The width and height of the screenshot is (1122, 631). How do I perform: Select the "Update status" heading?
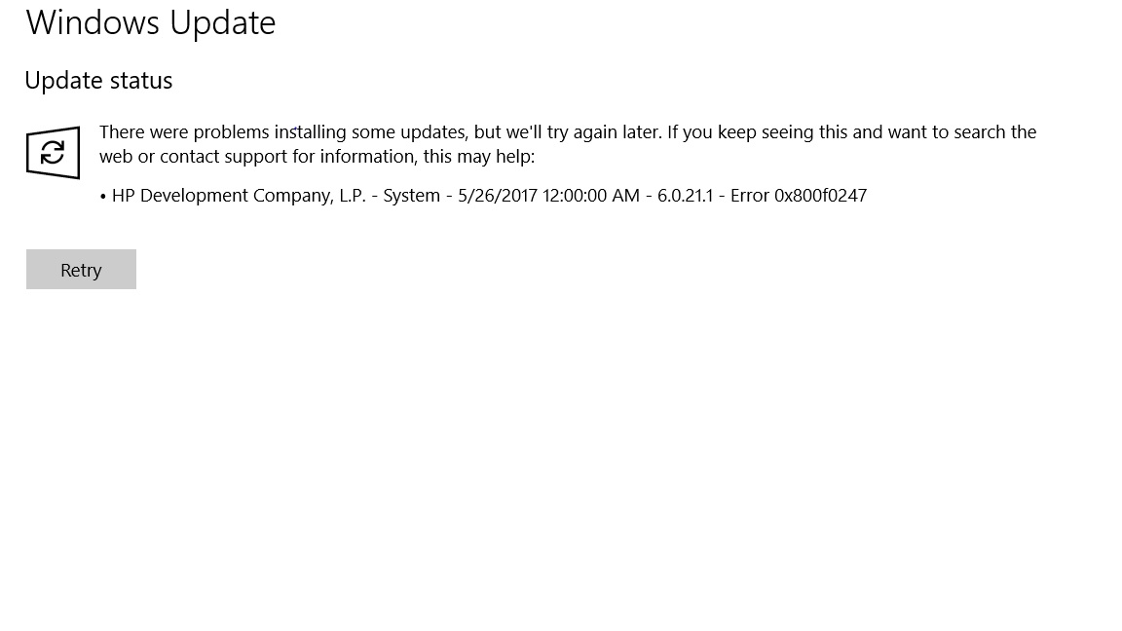(x=98, y=81)
